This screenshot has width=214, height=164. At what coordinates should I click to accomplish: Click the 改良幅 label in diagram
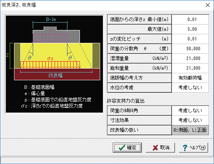(x=56, y=76)
